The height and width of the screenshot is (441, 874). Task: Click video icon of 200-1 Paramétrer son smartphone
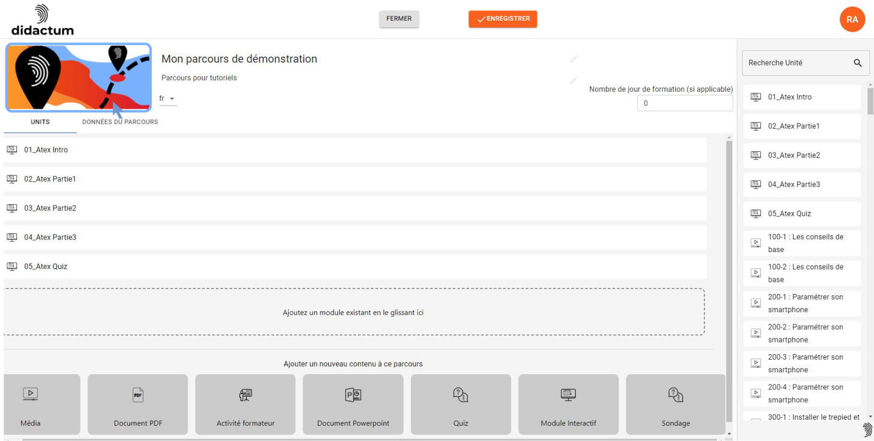click(756, 303)
